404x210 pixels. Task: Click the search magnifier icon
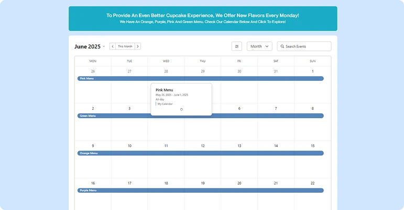(x=282, y=46)
